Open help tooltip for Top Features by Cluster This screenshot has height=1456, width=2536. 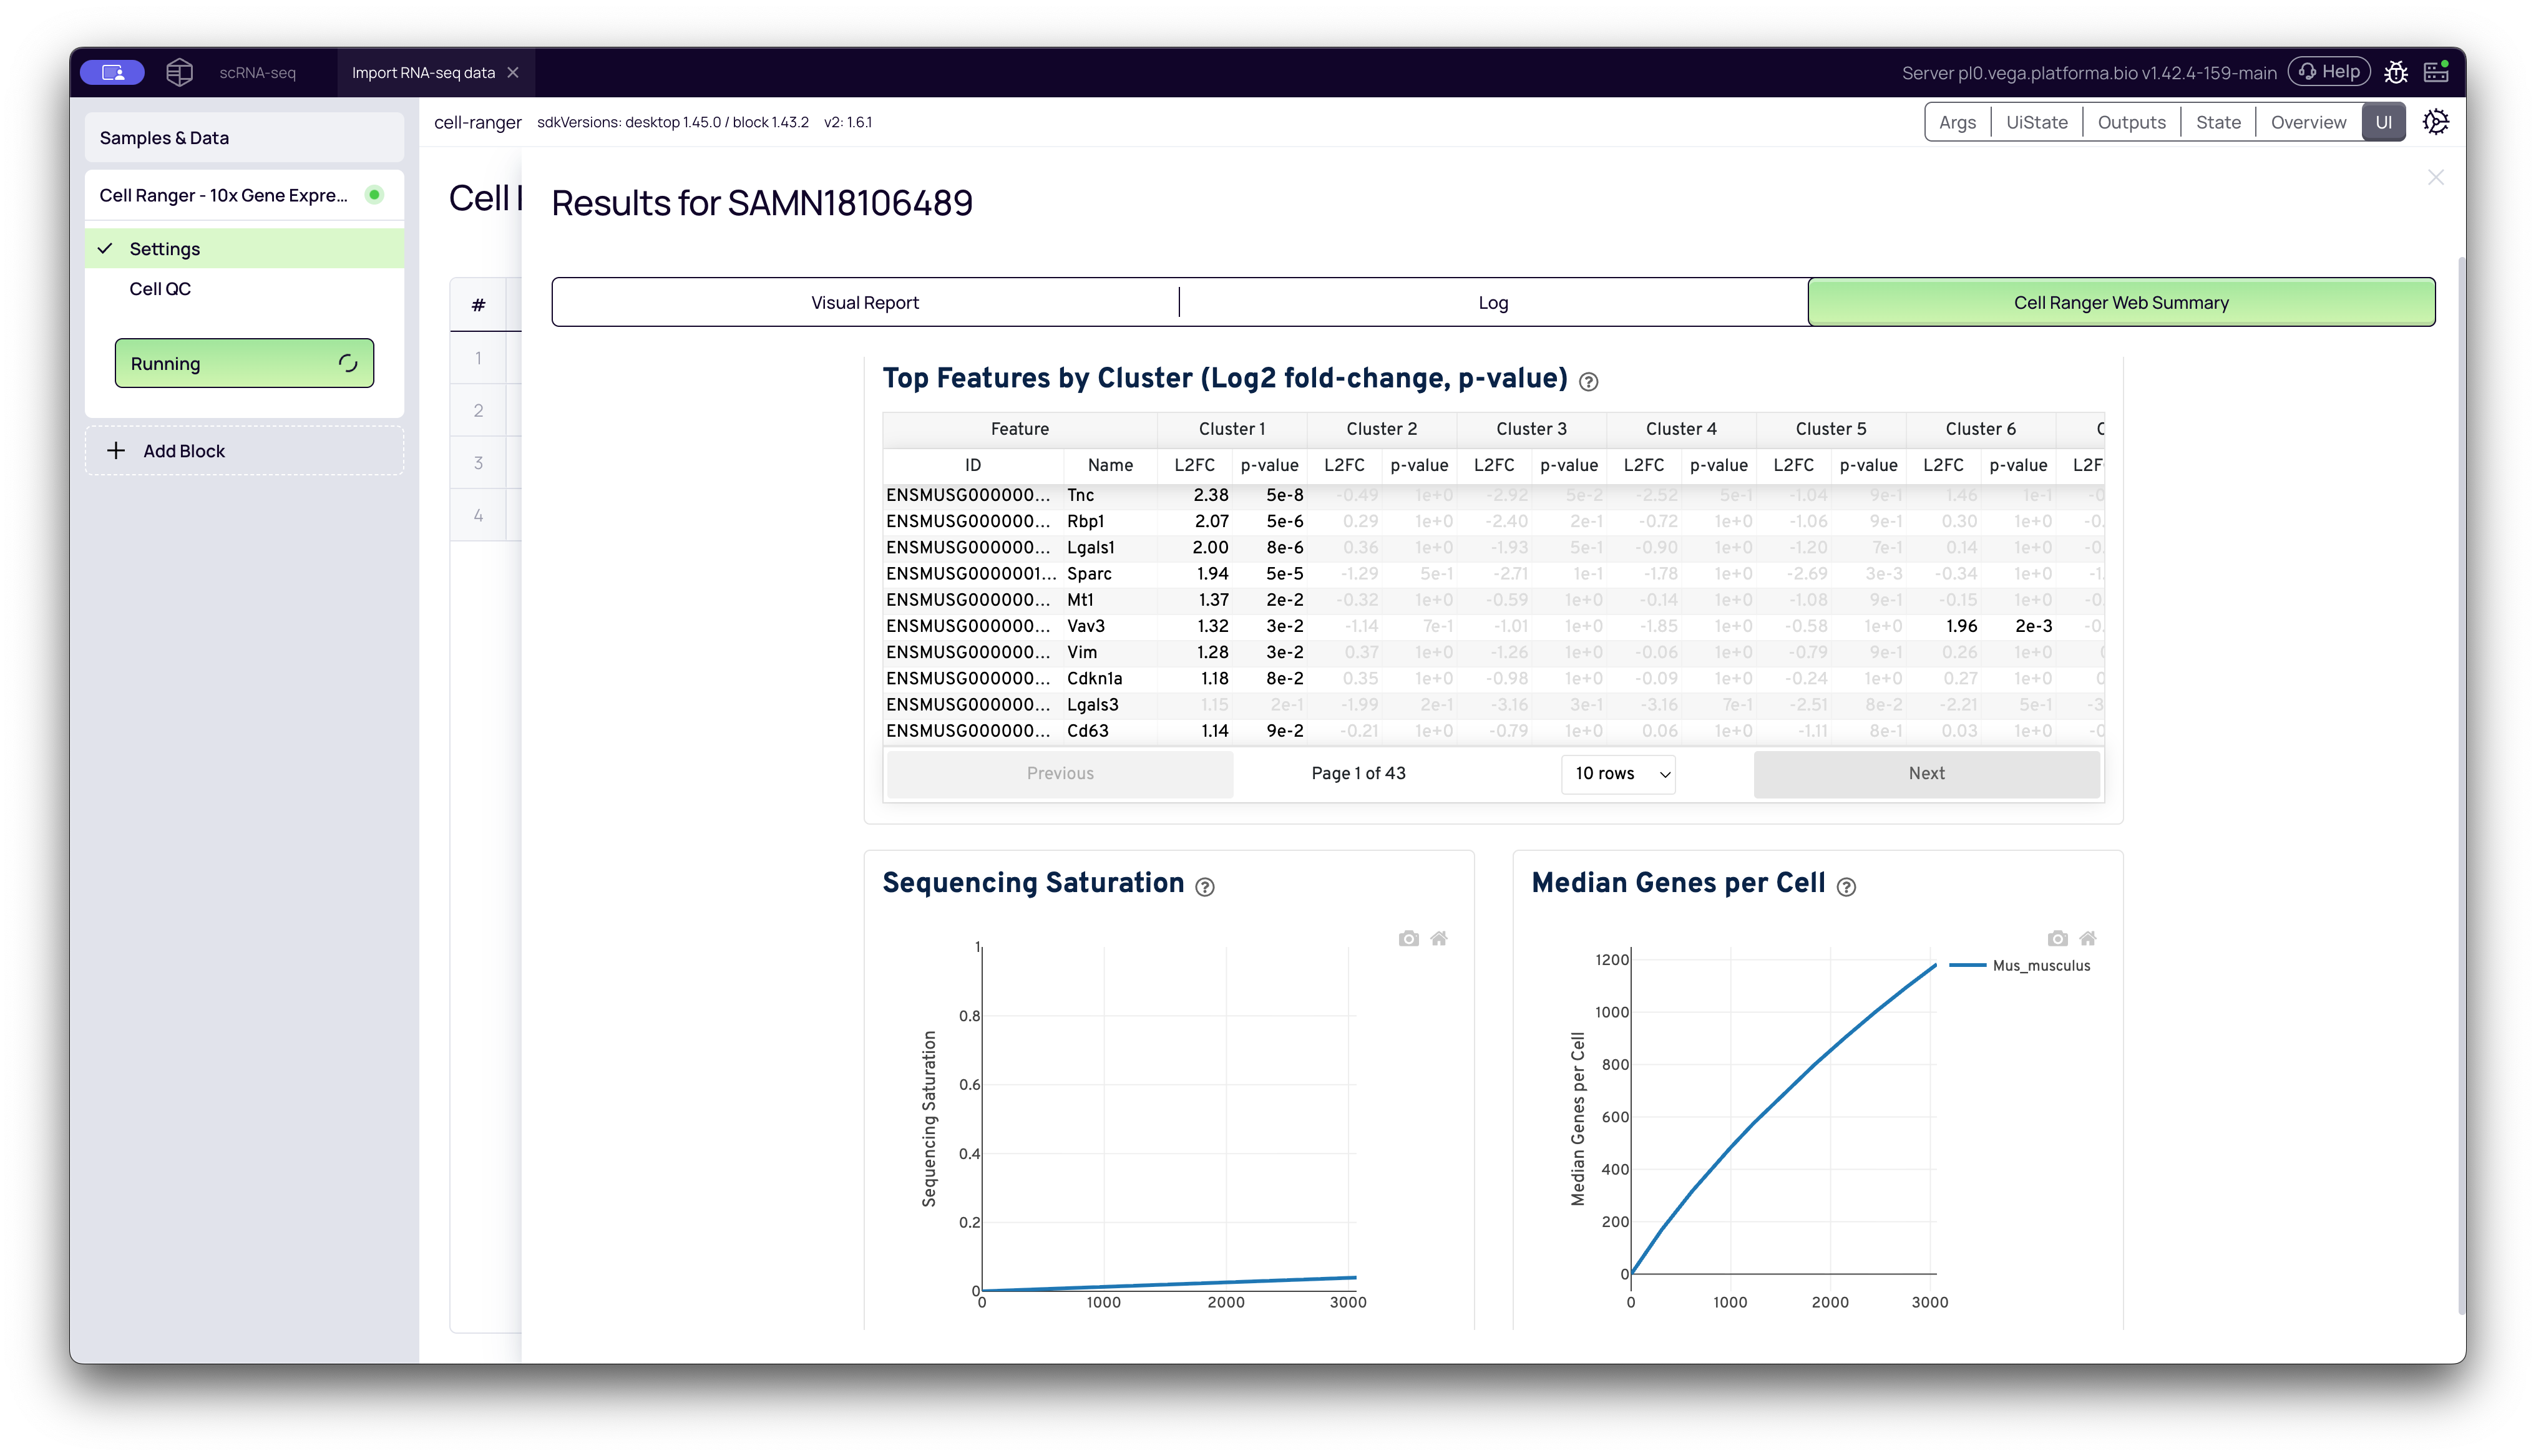tap(1589, 381)
